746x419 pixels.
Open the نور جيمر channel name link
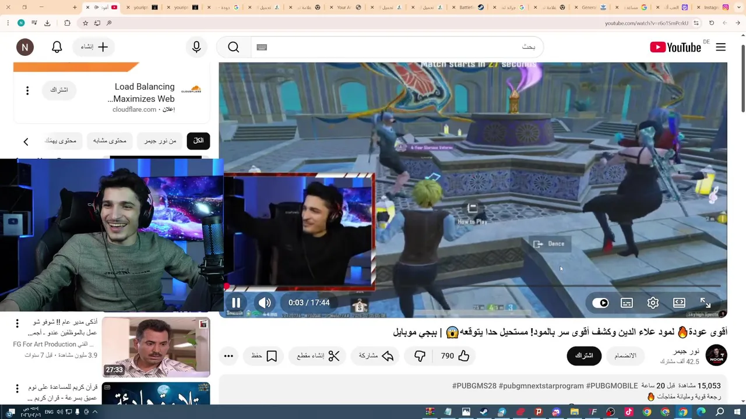686,351
